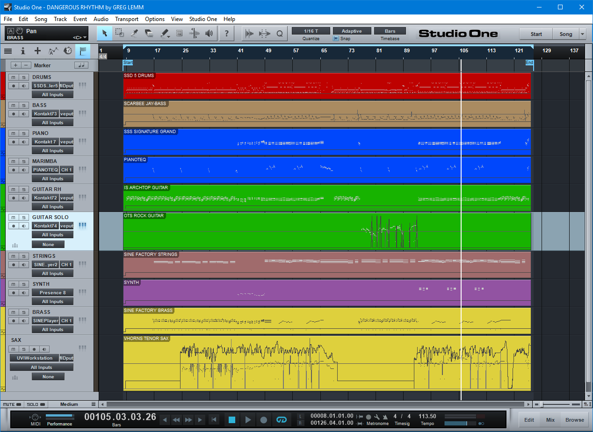This screenshot has height=432, width=593.
Task: Open the track list panel
Action: [8, 51]
